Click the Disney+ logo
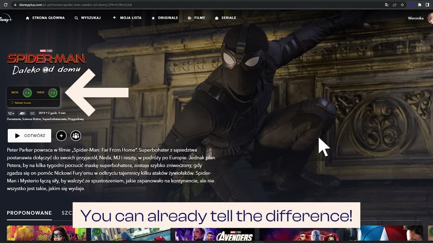The height and width of the screenshot is (243, 433). pos(6,18)
